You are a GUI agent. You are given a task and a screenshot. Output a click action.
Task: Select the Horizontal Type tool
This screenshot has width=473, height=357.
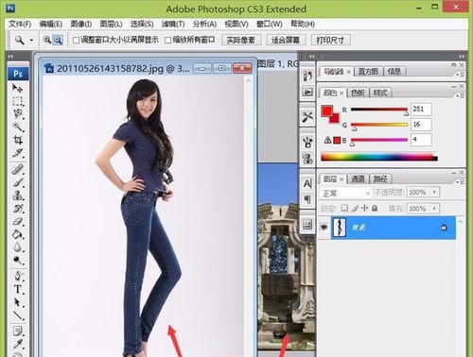[17, 289]
